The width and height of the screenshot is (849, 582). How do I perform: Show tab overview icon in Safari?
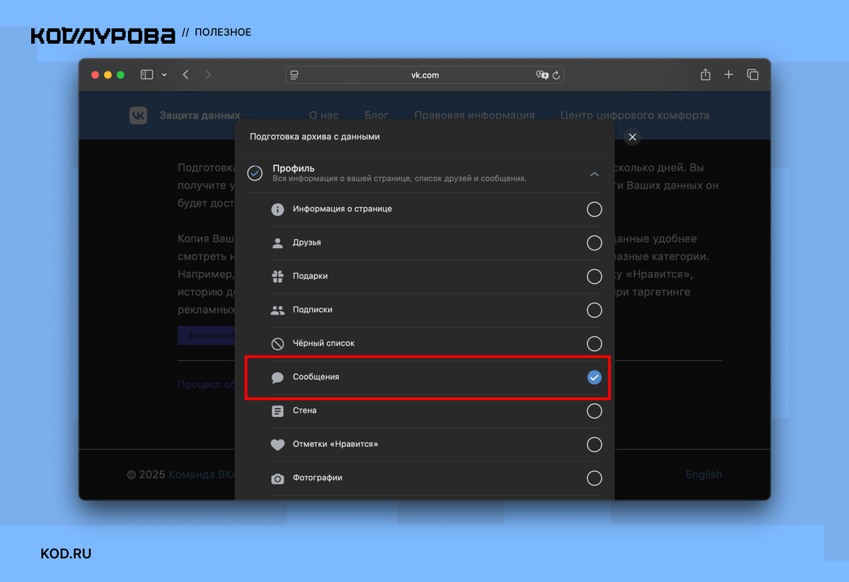753,75
